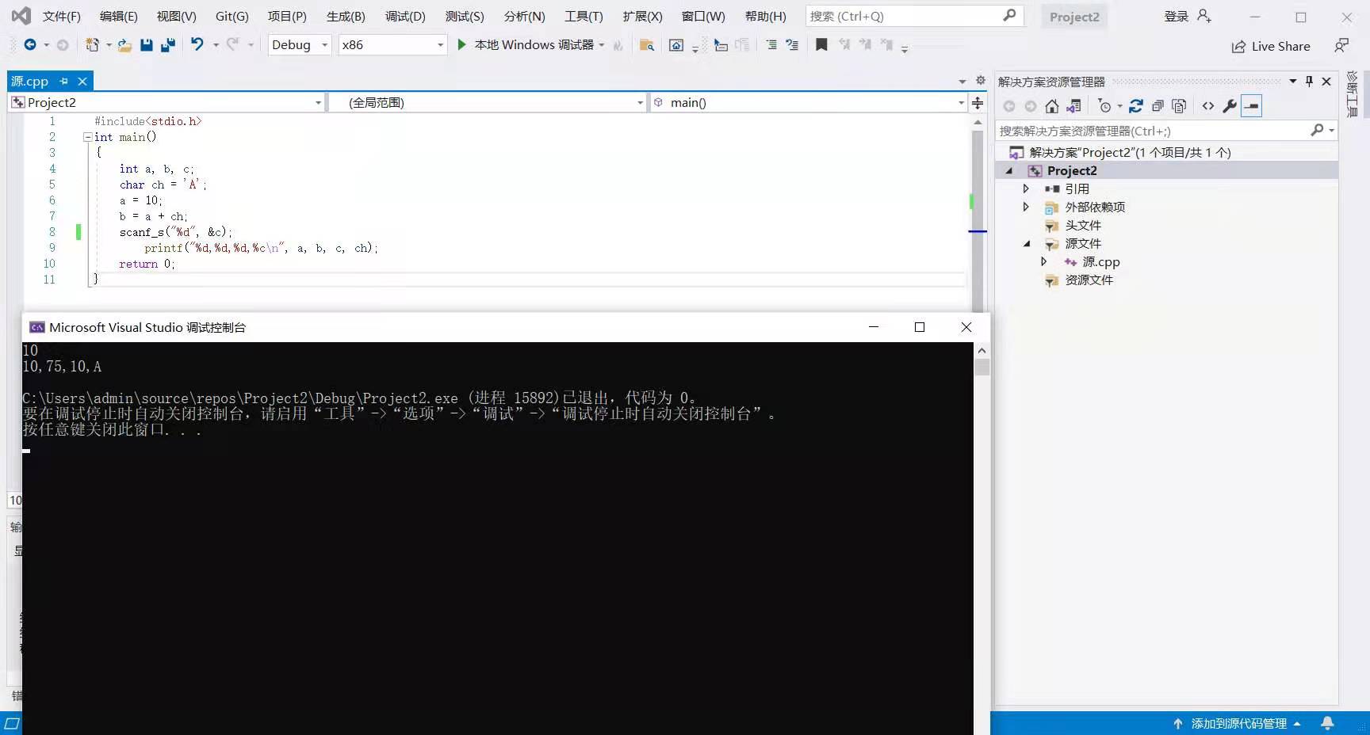Image resolution: width=1370 pixels, height=735 pixels.
Task: Save the current file with disk icon
Action: click(x=146, y=45)
